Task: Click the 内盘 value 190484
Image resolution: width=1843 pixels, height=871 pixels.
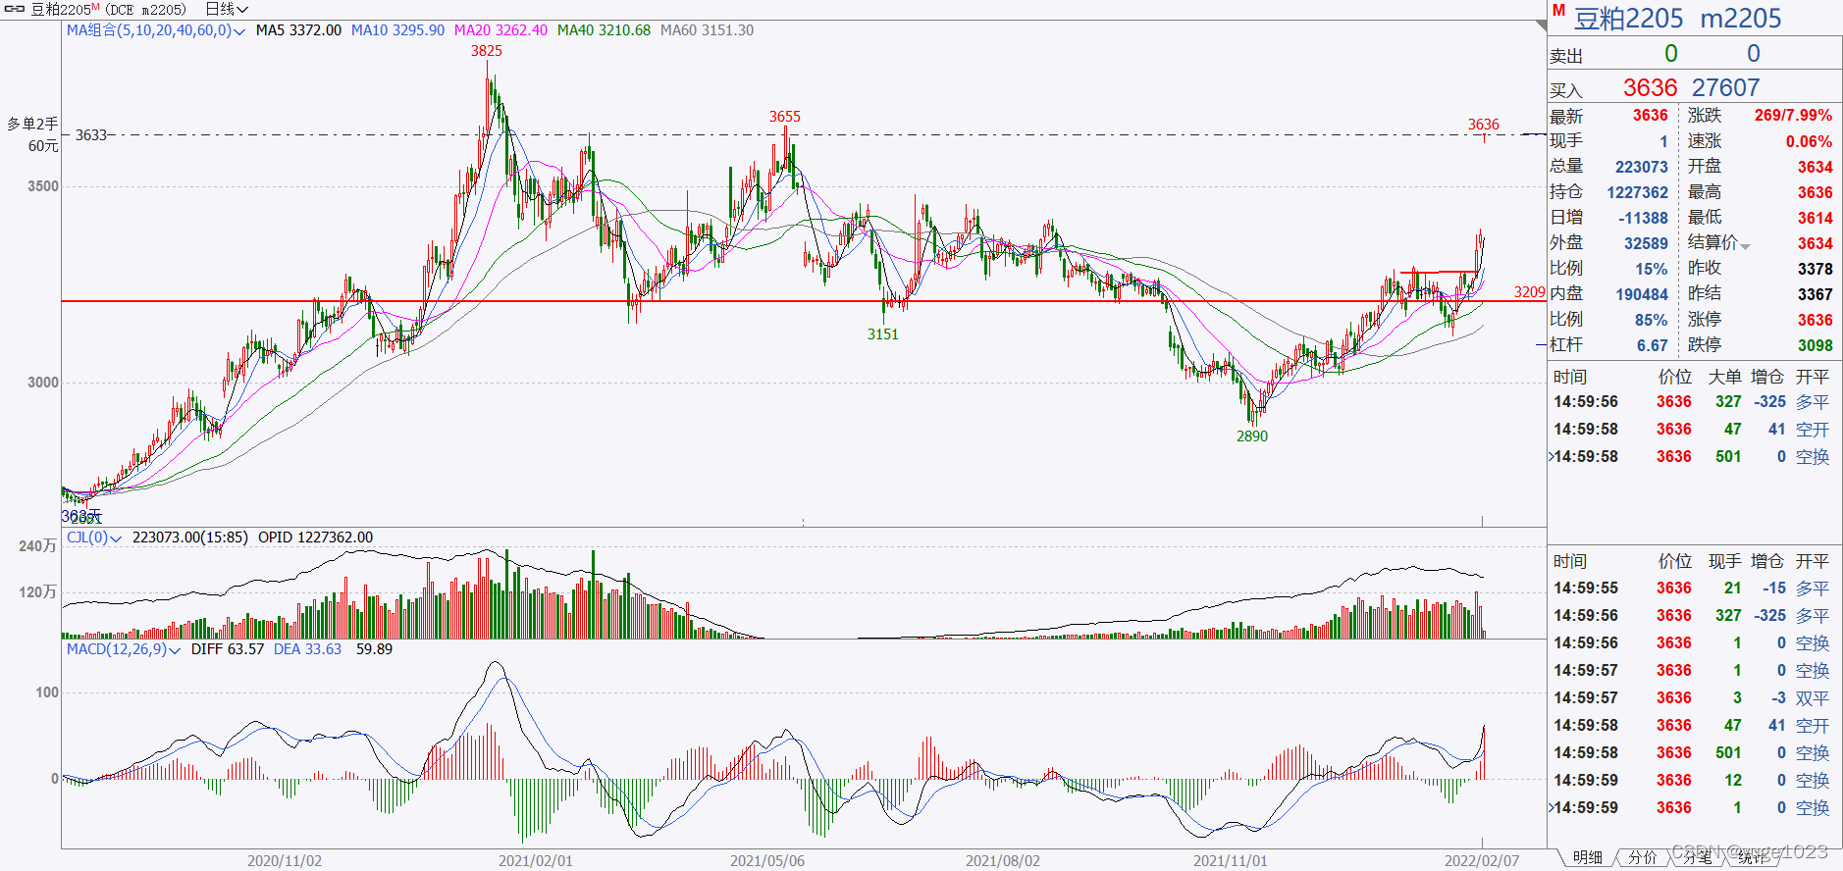Action: (1642, 294)
